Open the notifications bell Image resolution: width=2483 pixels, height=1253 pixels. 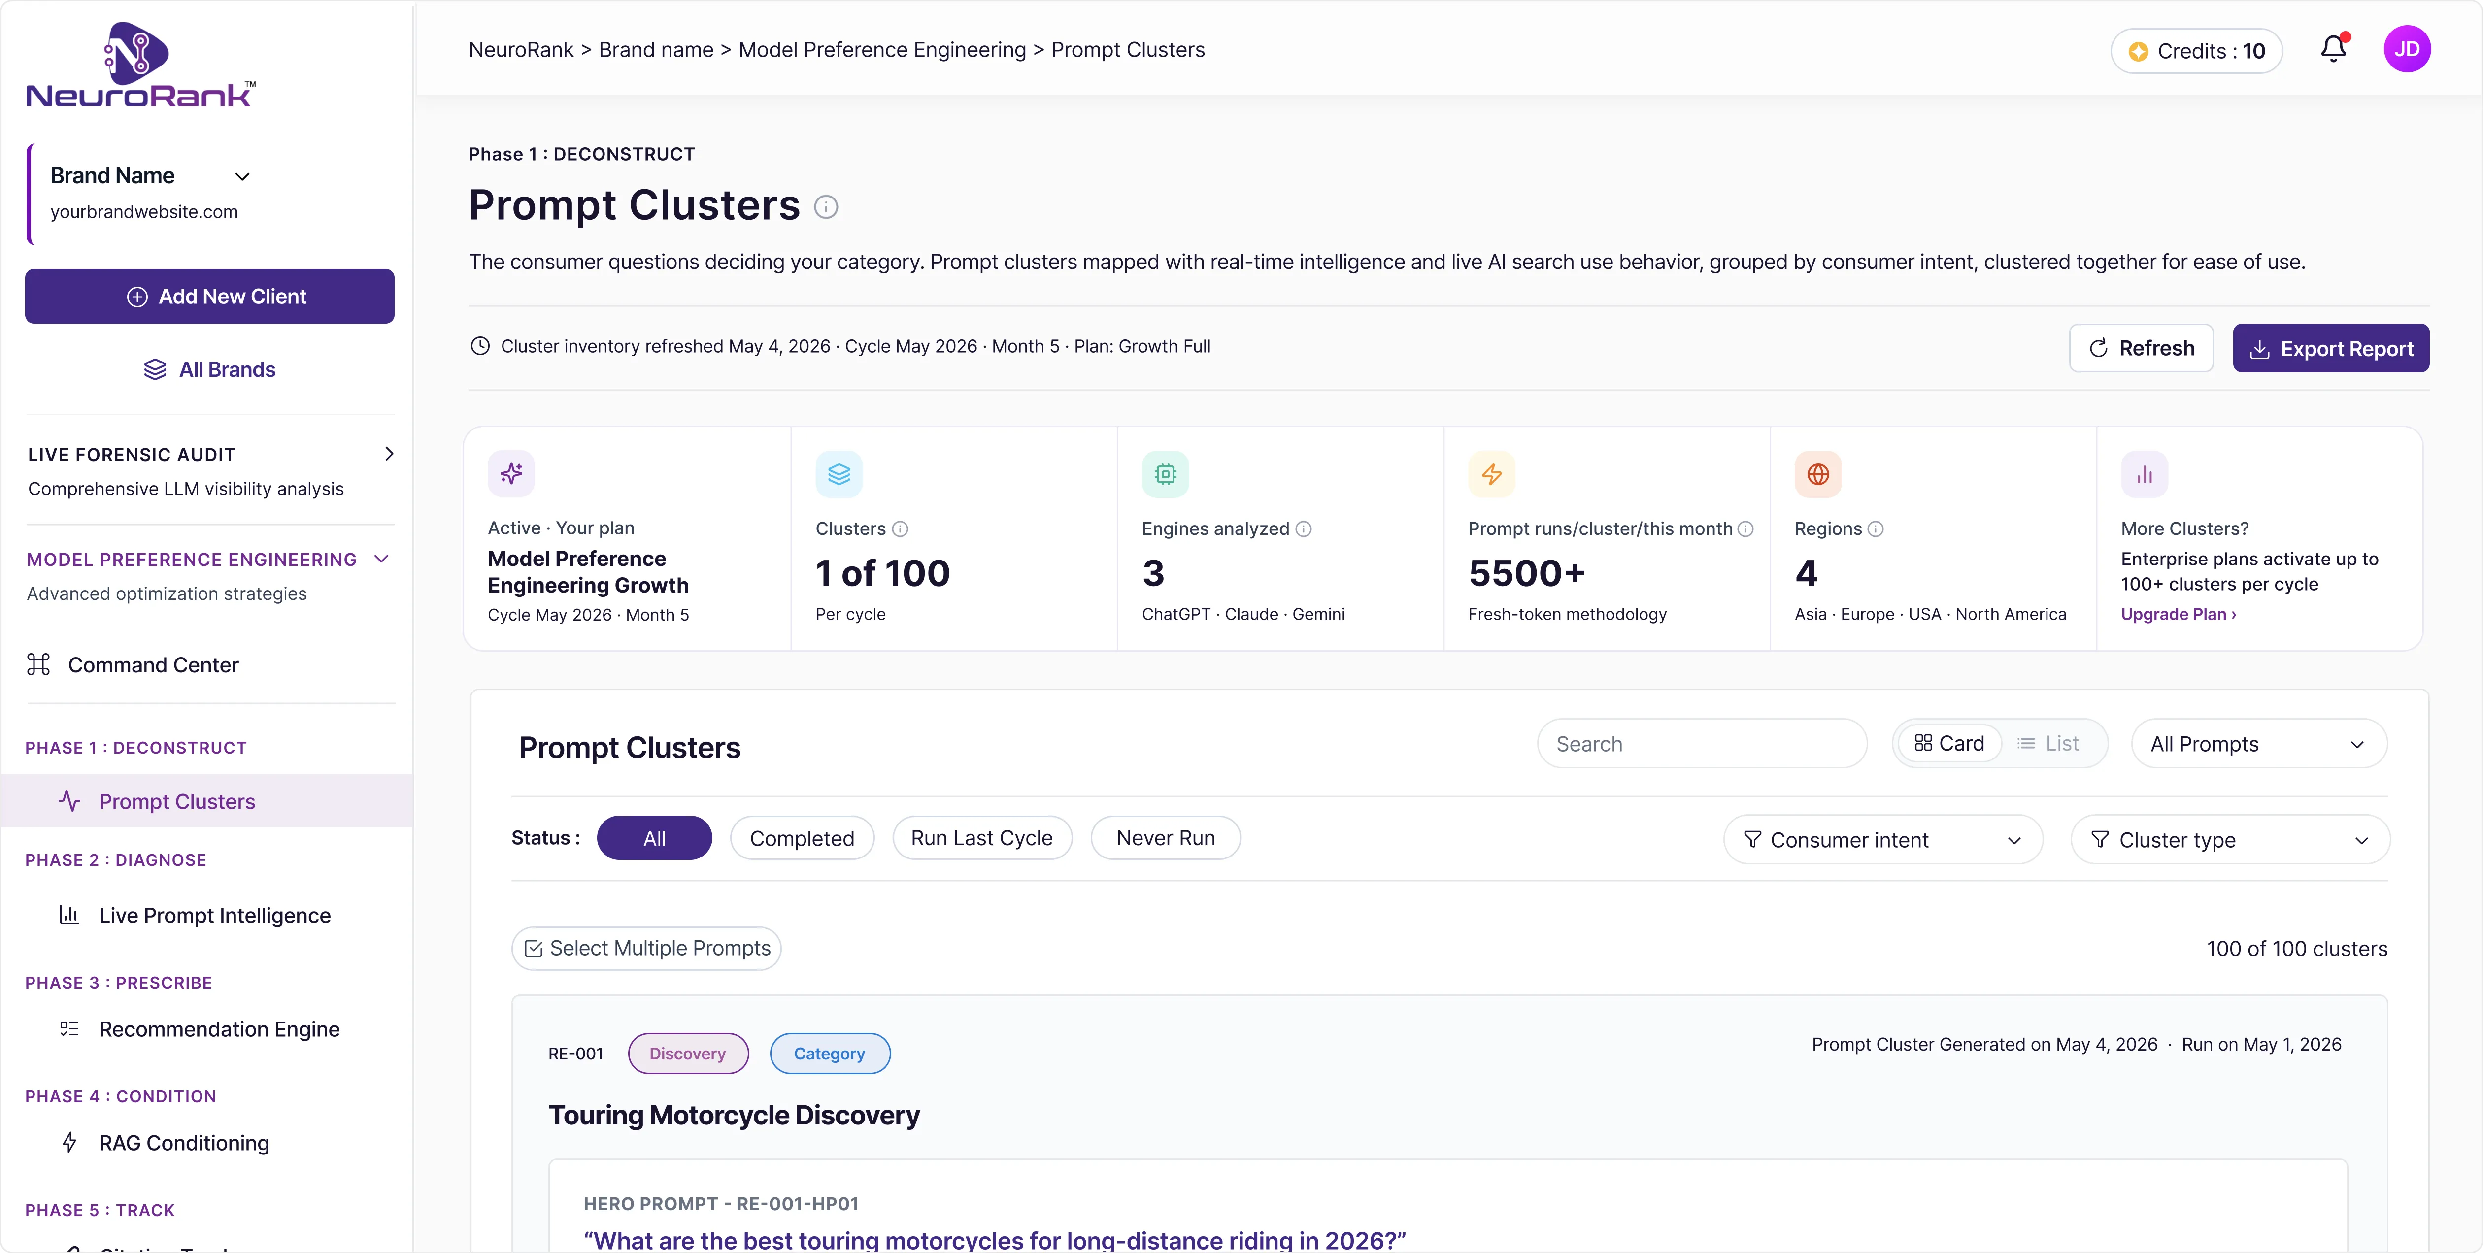pos(2333,49)
